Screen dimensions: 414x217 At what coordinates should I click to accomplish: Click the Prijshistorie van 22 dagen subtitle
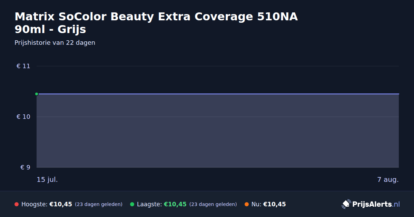(55, 43)
